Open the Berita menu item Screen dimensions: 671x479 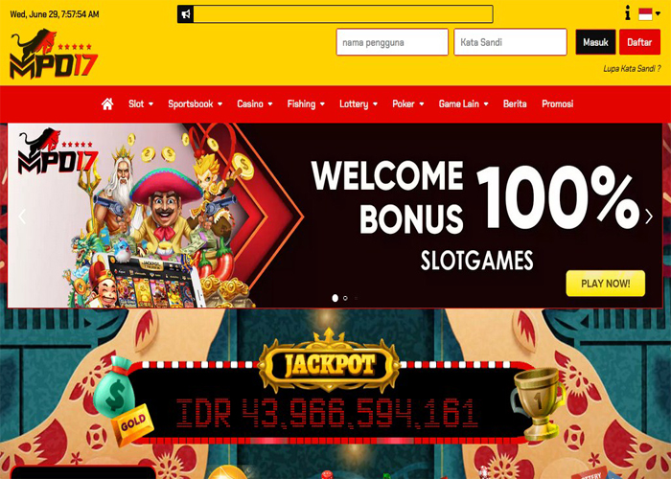point(515,103)
